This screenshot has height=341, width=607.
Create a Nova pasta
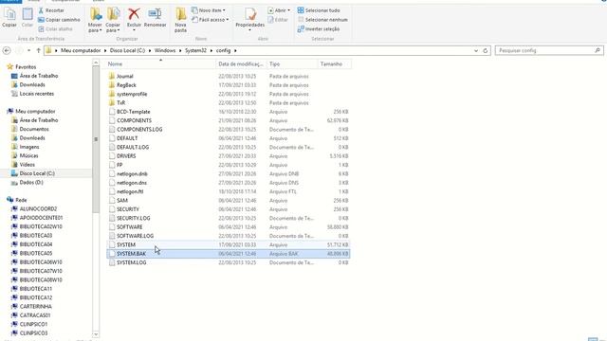[x=180, y=20]
